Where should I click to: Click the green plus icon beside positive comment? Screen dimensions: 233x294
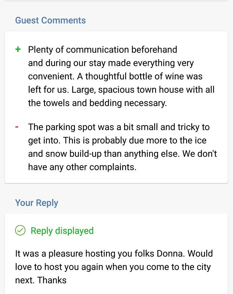coord(18,50)
